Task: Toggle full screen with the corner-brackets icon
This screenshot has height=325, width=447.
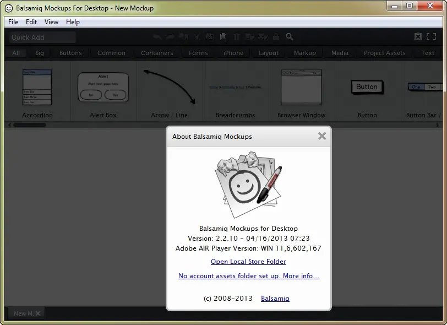Action: (432, 36)
